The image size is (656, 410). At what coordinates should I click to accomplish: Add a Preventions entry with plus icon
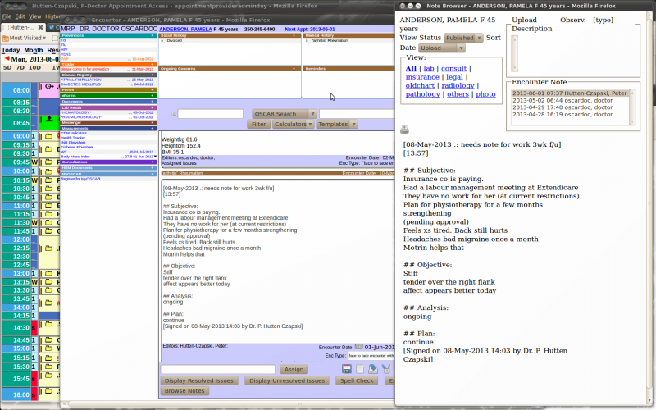(153, 35)
